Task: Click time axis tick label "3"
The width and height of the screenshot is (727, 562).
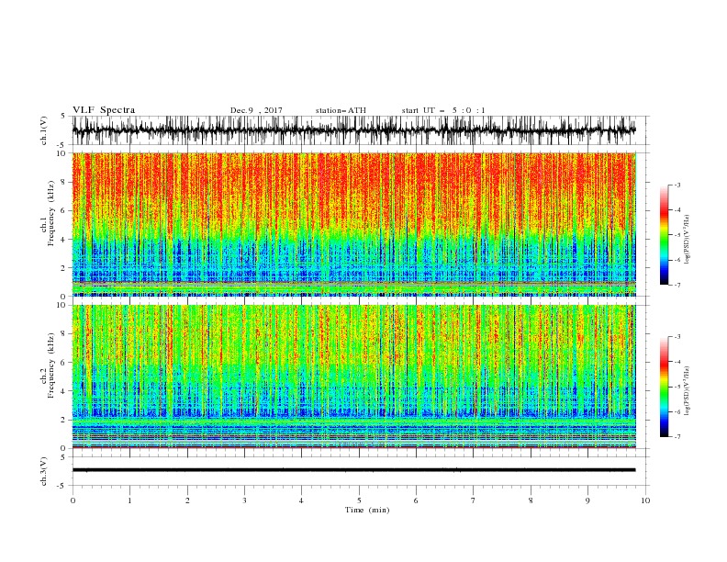Action: pos(244,500)
